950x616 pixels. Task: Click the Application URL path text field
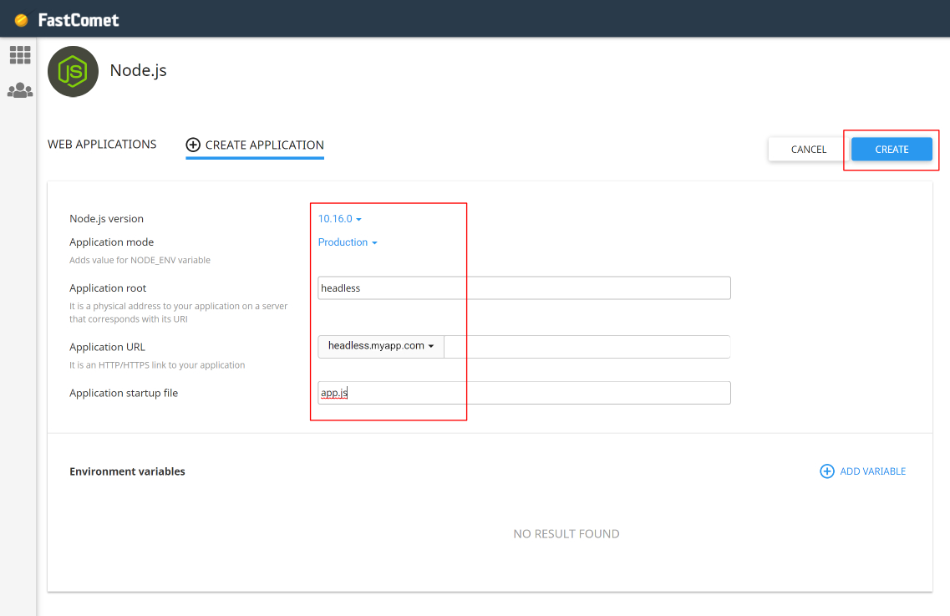point(587,347)
